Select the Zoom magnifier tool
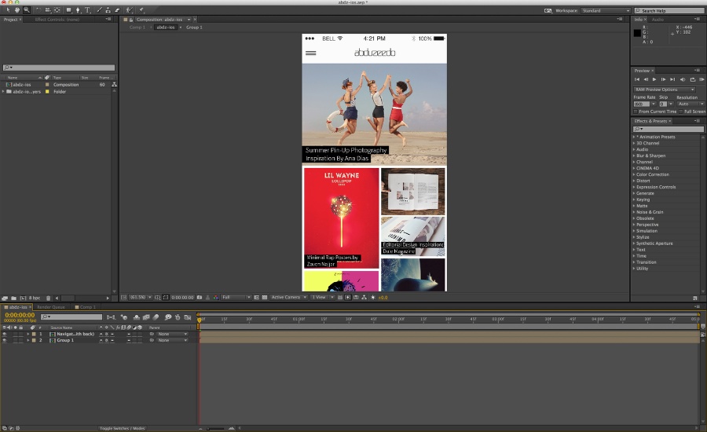707x432 pixels. coord(27,10)
